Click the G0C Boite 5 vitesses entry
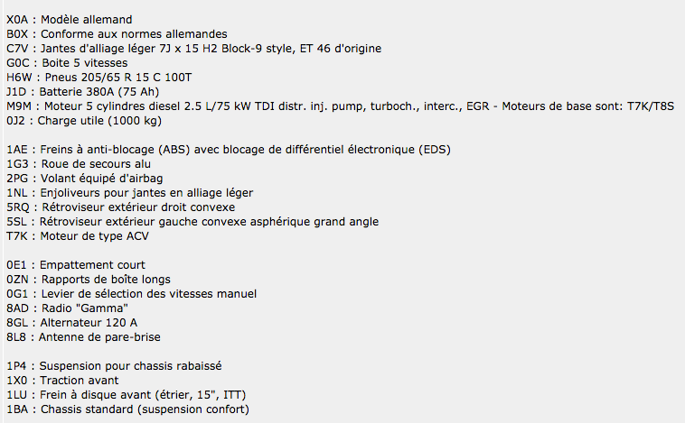Image resolution: width=685 pixels, height=423 pixels. [x=67, y=63]
